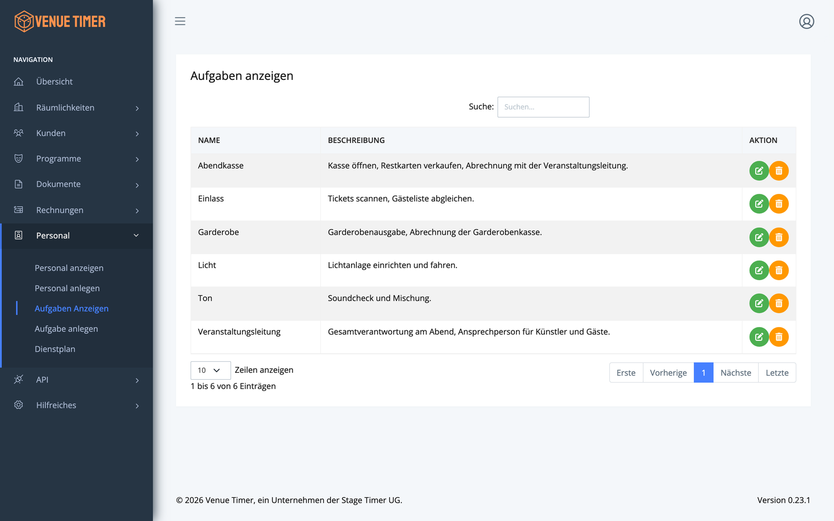Image resolution: width=834 pixels, height=521 pixels.
Task: Click the Kunden people icon
Action: point(19,133)
